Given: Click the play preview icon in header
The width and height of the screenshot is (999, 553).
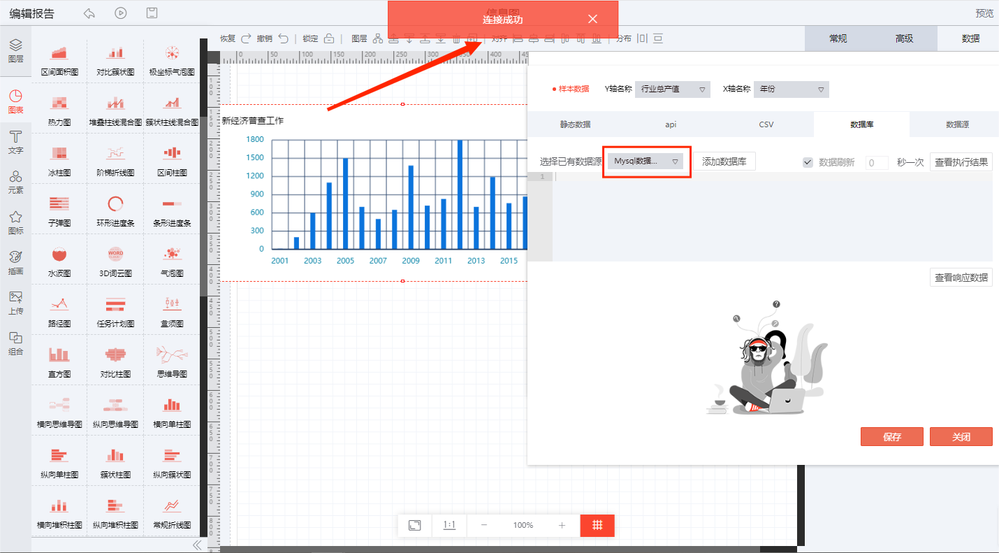Looking at the screenshot, I should [x=121, y=13].
